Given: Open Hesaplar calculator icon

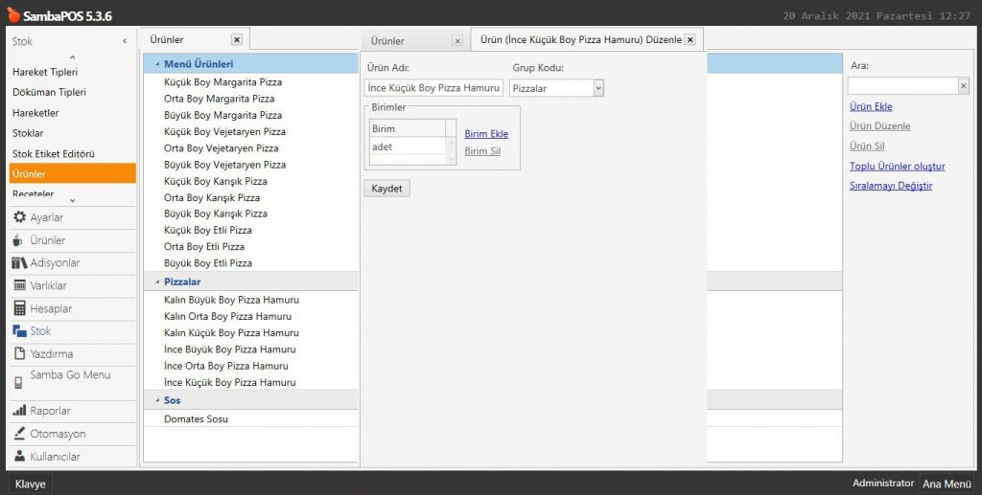Looking at the screenshot, I should [x=19, y=308].
